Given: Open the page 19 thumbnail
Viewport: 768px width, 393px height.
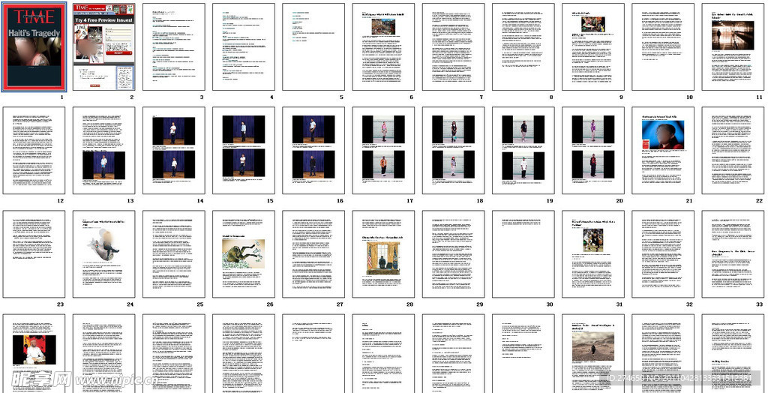Looking at the screenshot, I should [x=523, y=151].
